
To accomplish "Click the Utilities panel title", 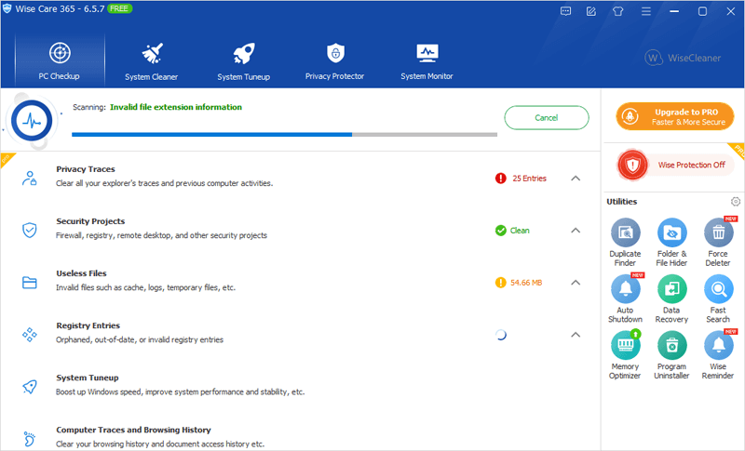I will (622, 202).
